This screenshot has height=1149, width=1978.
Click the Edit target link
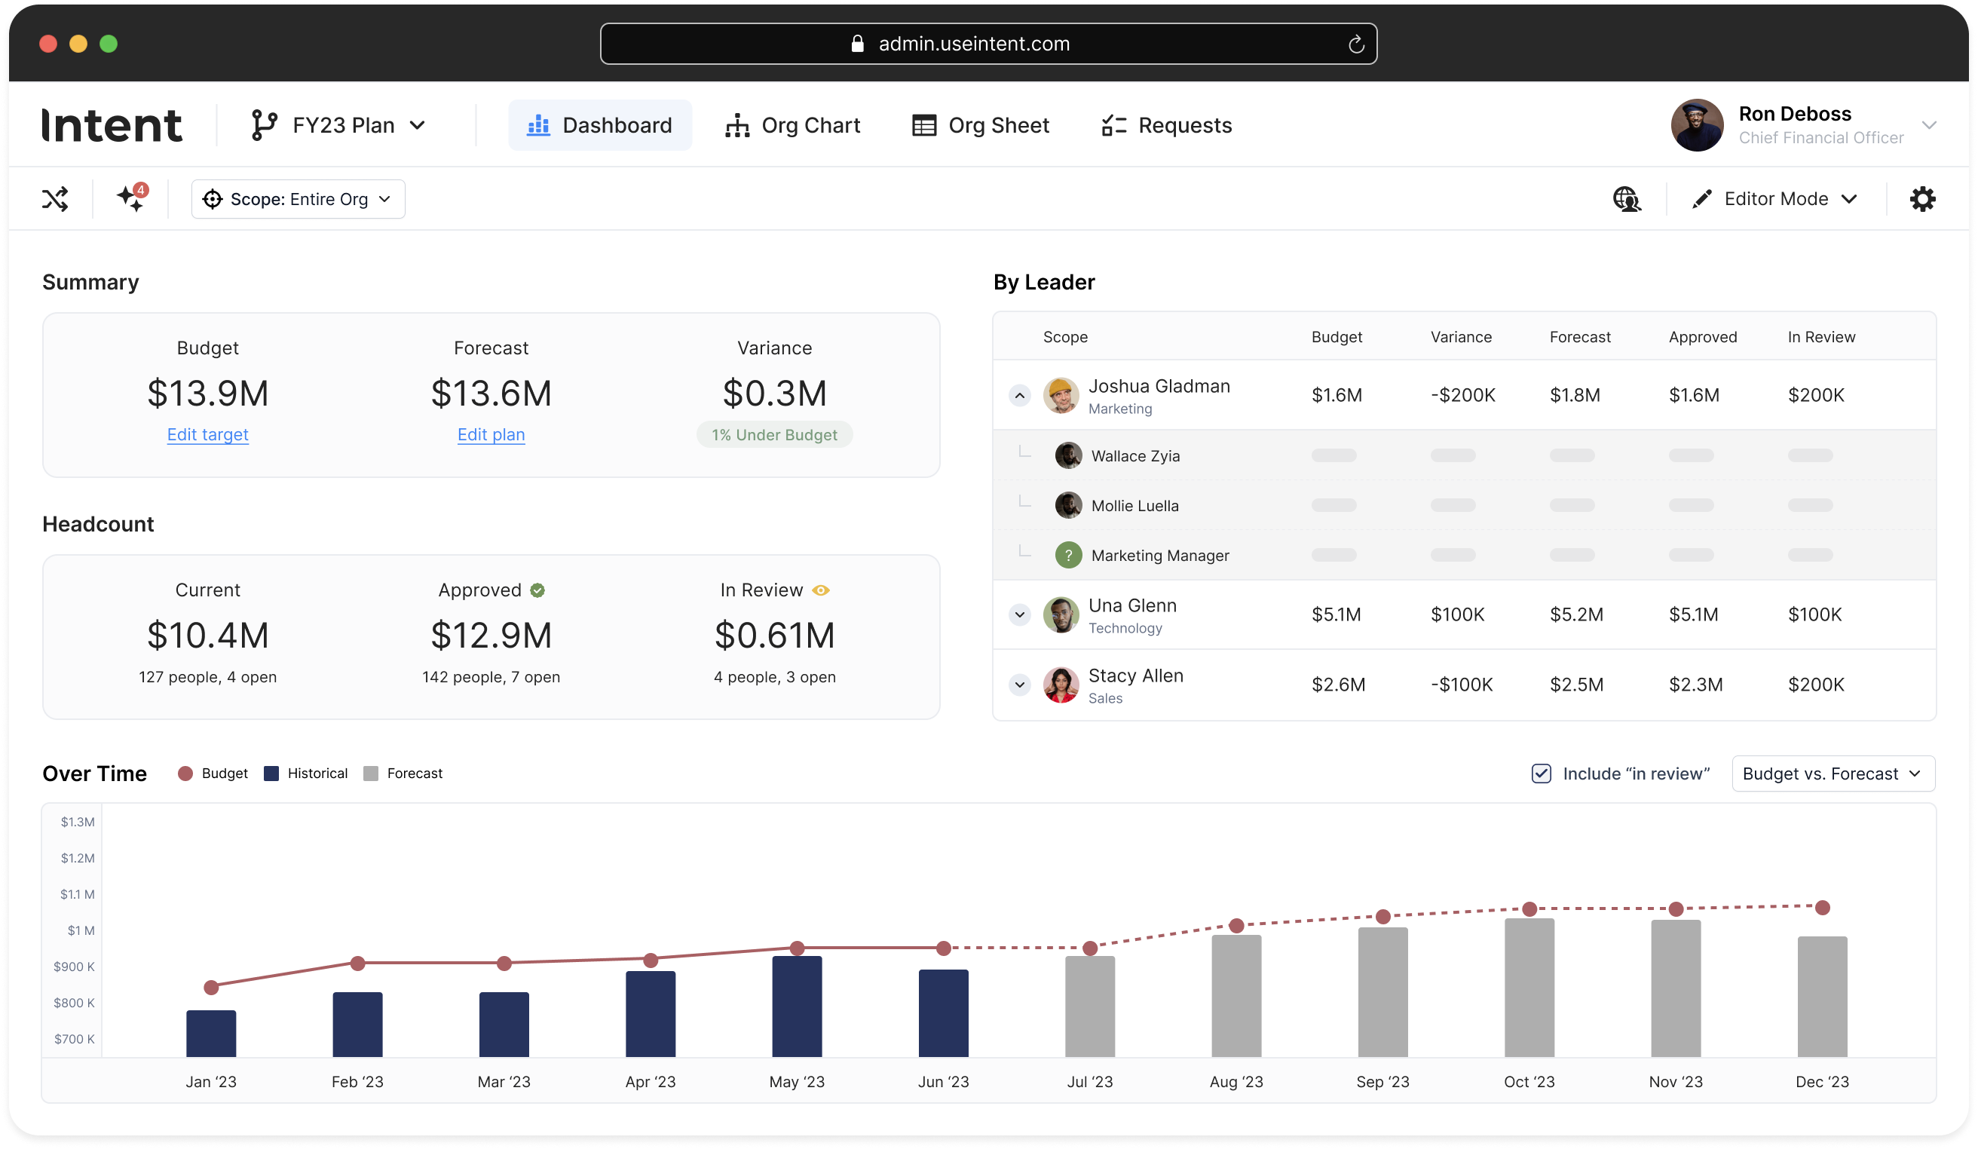208,435
